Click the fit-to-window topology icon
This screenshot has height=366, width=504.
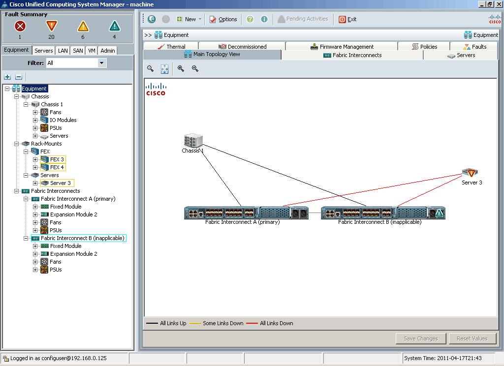(x=164, y=69)
